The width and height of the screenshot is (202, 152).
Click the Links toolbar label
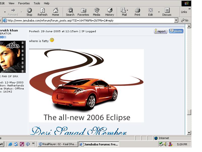184,12
